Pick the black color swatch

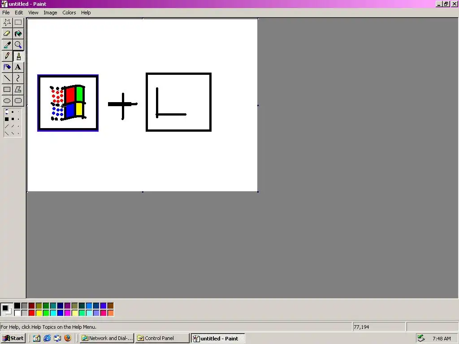pyautogui.click(x=17, y=305)
